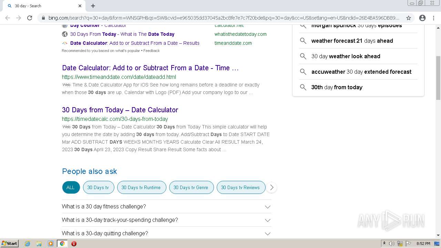Search '30 day weather look ahead' suggestion
Image resolution: width=441 pixels, height=248 pixels.
tap(346, 56)
